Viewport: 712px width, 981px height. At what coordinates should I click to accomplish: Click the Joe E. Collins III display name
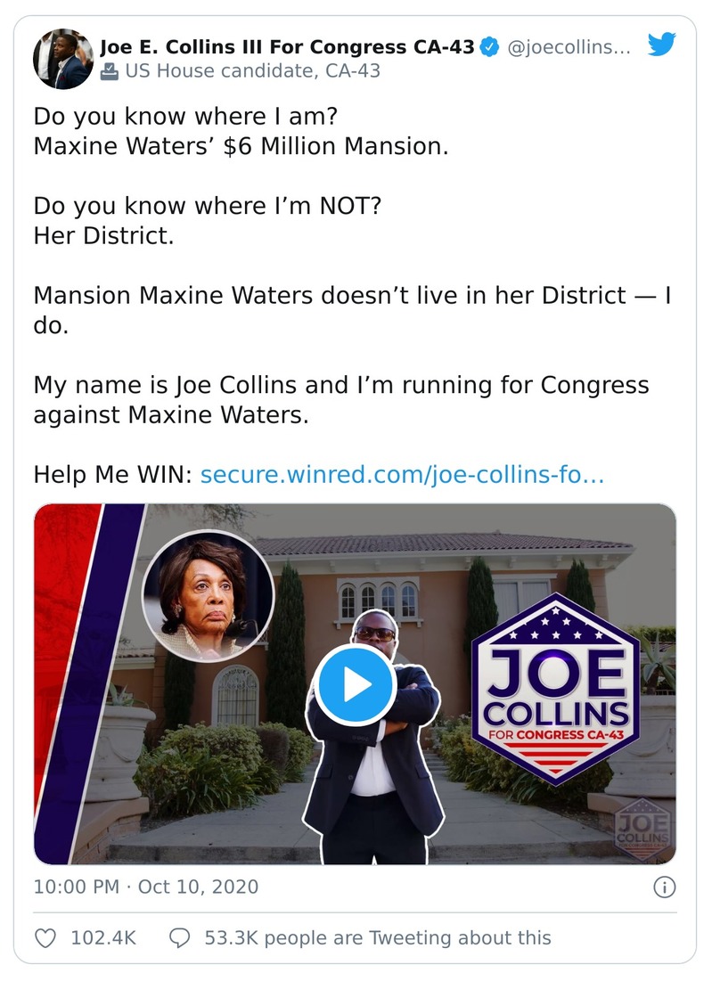pyautogui.click(x=287, y=47)
